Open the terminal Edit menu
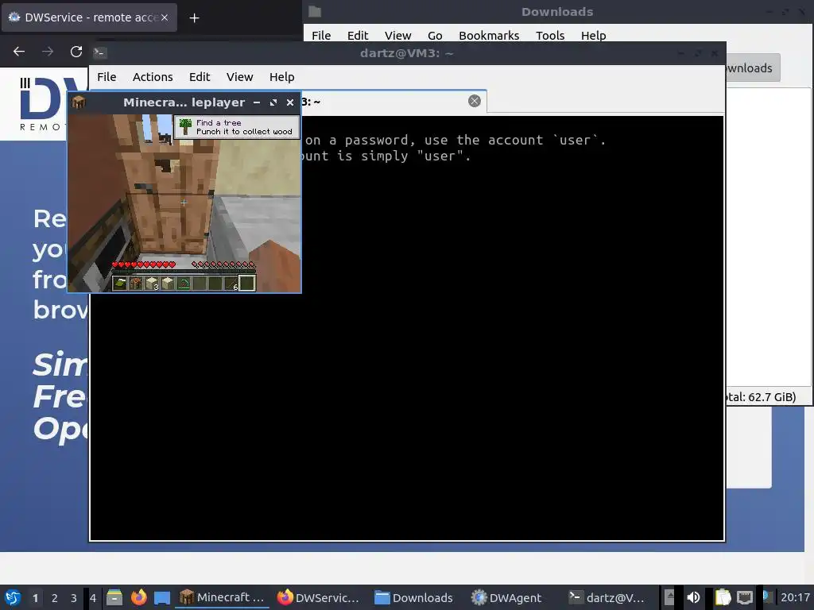The height and width of the screenshot is (610, 814). (200, 77)
